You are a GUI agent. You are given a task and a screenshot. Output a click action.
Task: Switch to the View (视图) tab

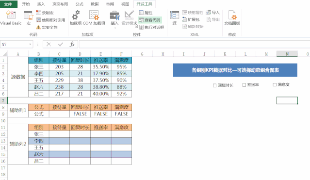point(125,4)
